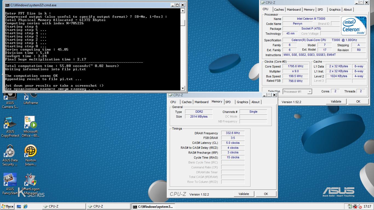Screen dimensions: 374x210
Task: Click Show Desktop quick launch icon
Action: [x=19, y=206]
